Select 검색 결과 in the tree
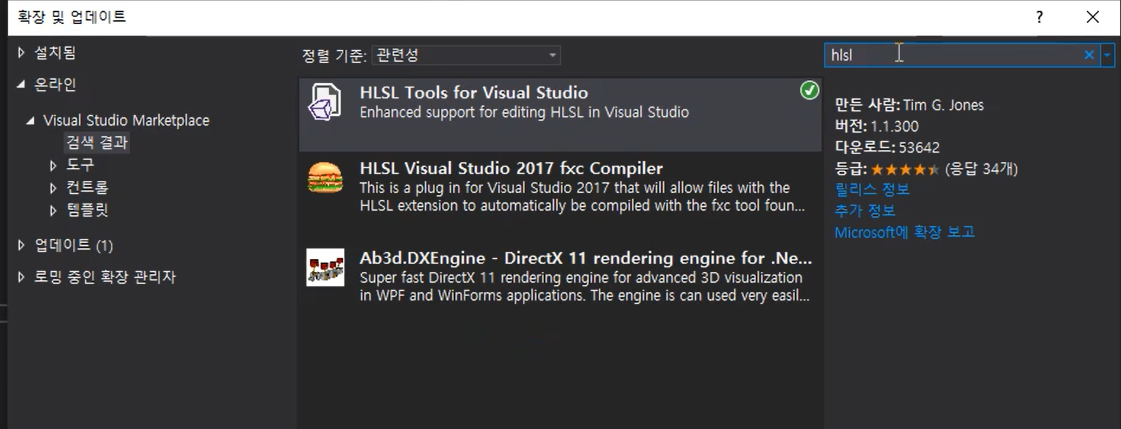The height and width of the screenshot is (429, 1121). (97, 142)
